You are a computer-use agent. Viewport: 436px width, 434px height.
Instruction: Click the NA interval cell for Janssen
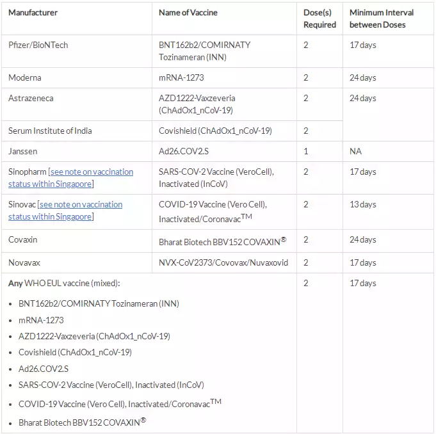click(355, 152)
